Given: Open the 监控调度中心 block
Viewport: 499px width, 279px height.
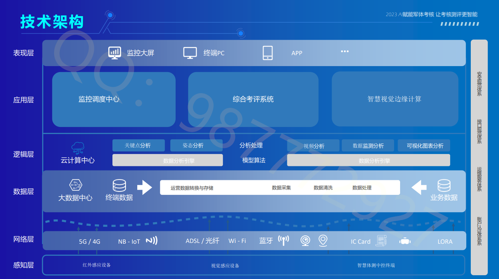Looking at the screenshot, I should [x=114, y=100].
